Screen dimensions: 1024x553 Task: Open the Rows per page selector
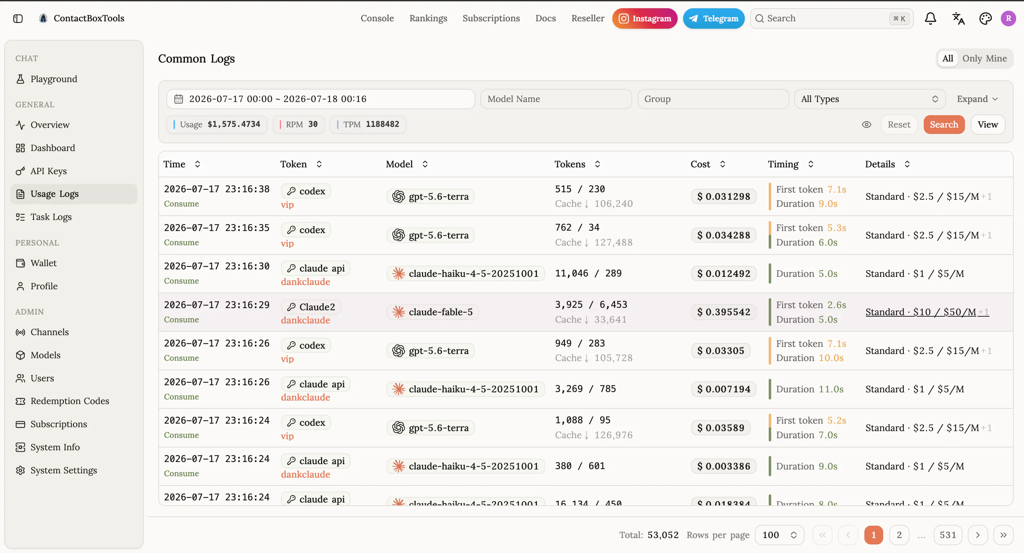[x=779, y=535]
